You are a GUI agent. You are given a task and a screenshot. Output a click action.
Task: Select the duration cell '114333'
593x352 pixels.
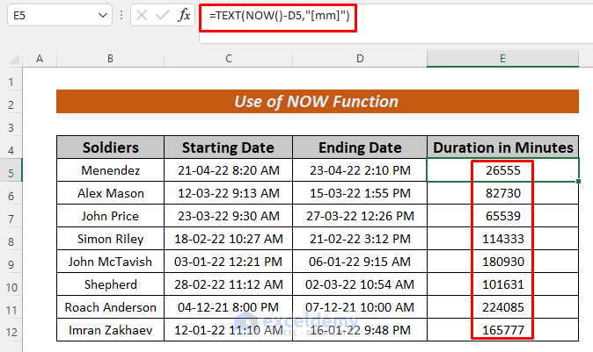click(503, 239)
